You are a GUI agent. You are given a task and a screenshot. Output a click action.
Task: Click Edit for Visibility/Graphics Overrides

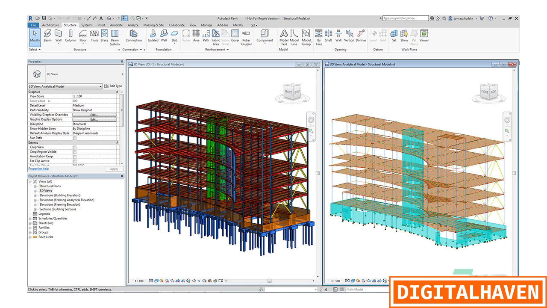[x=94, y=115]
